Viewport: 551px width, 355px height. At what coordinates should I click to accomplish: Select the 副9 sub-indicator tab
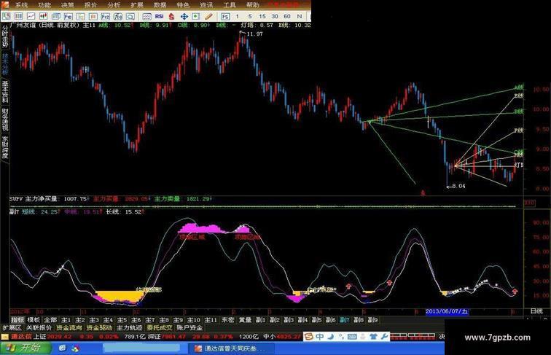point(373,320)
